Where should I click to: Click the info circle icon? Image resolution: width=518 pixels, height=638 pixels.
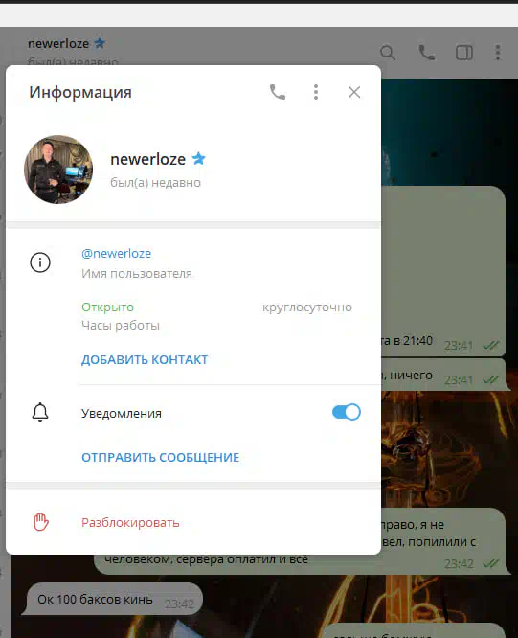click(x=40, y=262)
